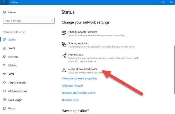Image resolution: width=175 pixels, height=114 pixels.
Task: Click the Data usage pie icon
Action: pyautogui.click(x=4, y=100)
